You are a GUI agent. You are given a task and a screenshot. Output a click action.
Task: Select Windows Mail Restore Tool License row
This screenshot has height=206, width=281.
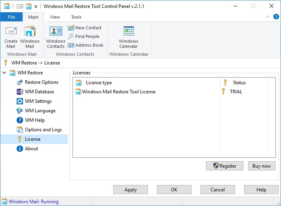click(x=116, y=92)
